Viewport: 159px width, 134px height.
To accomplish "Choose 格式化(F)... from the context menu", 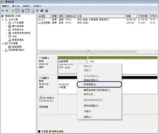I will click(99, 94).
